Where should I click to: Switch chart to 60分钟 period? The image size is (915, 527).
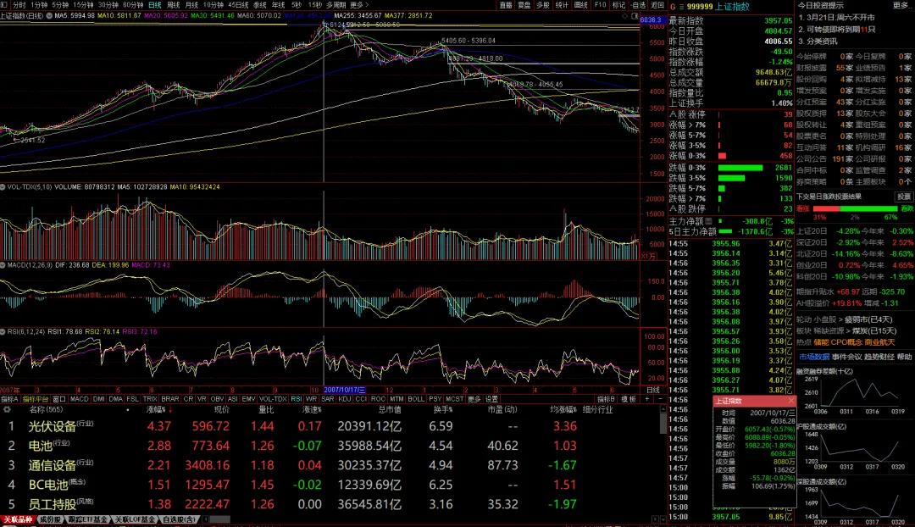[x=132, y=4]
